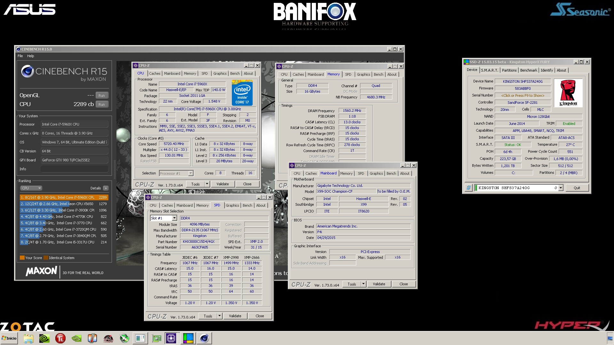Open the KINGSTON SHFS37A240G drive dropdown in SSD-Z
Viewport: 614px width, 345px height.
[561, 188]
